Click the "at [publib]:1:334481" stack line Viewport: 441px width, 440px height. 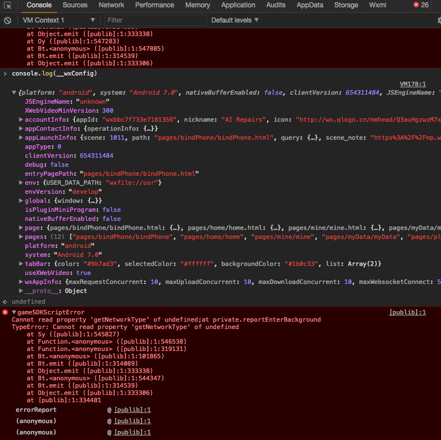click(x=64, y=400)
